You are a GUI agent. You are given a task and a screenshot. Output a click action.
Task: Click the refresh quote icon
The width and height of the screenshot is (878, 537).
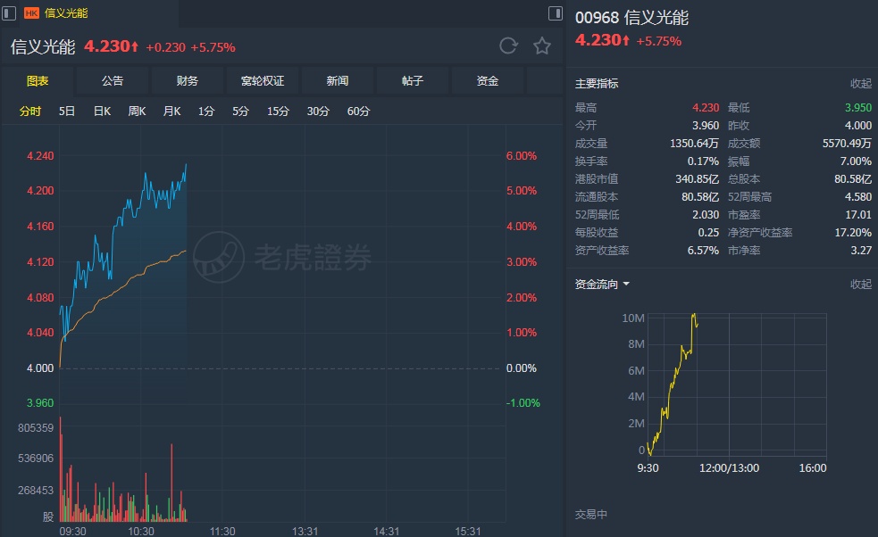tap(508, 45)
